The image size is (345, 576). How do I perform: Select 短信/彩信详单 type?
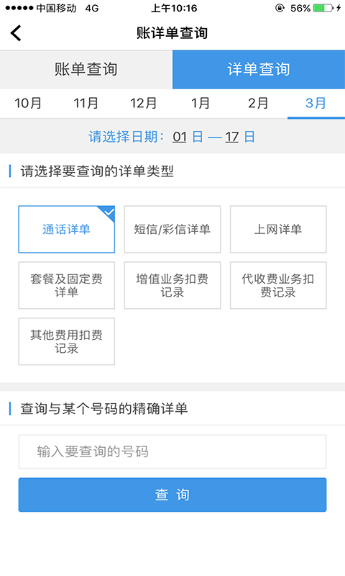pos(172,229)
